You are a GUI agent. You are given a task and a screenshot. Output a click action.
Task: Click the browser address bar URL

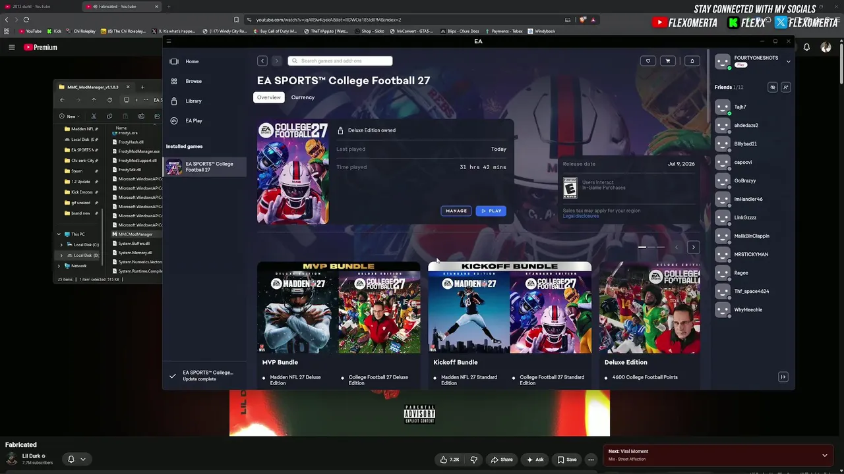tap(328, 20)
